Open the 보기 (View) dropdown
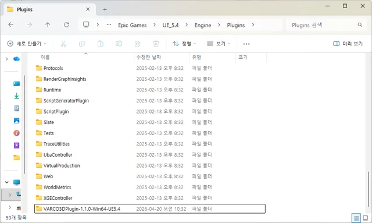Image resolution: width=372 pixels, height=223 pixels. [219, 44]
